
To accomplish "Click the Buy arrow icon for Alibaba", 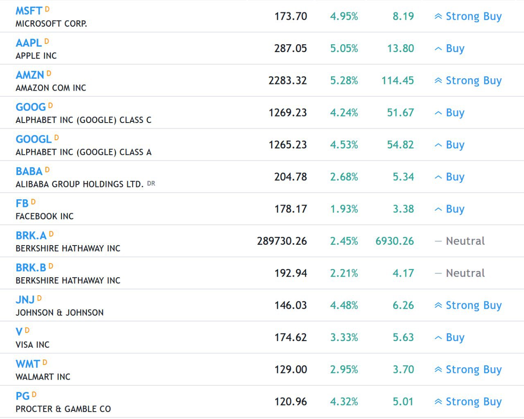I will [438, 177].
